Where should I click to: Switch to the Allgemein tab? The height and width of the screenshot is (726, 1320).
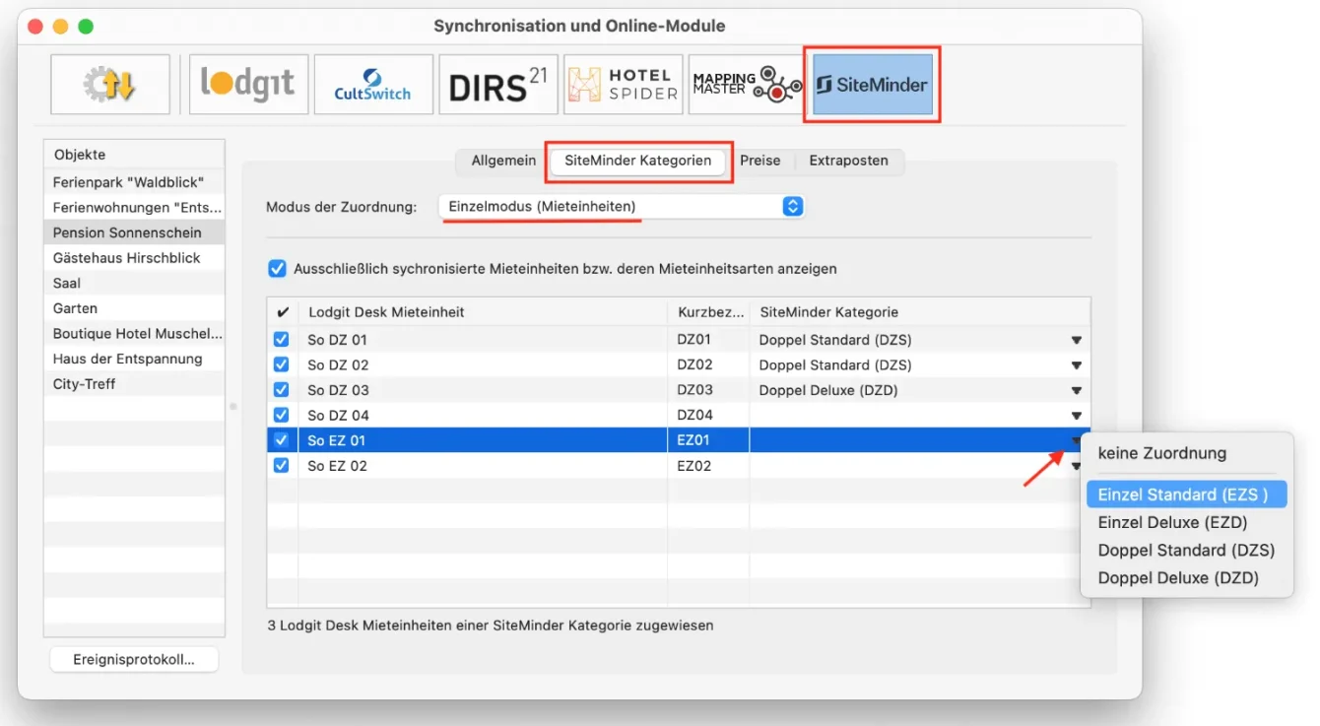(503, 161)
